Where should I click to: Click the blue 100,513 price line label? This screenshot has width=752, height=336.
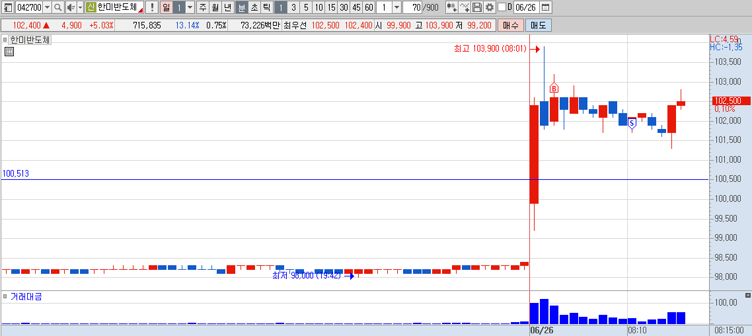tap(15, 174)
